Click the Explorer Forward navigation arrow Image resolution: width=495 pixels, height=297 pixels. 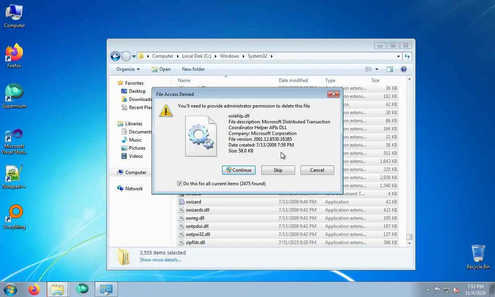(126, 56)
